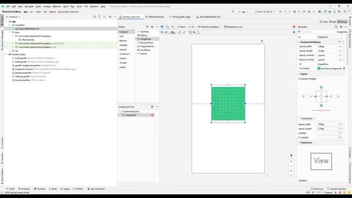Open the Refactor menu
The width and height of the screenshot is (352, 198).
point(57,7)
